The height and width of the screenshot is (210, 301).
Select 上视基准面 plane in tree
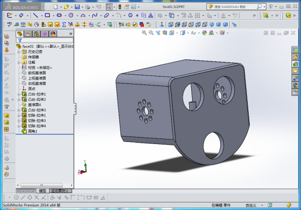pos(34,78)
